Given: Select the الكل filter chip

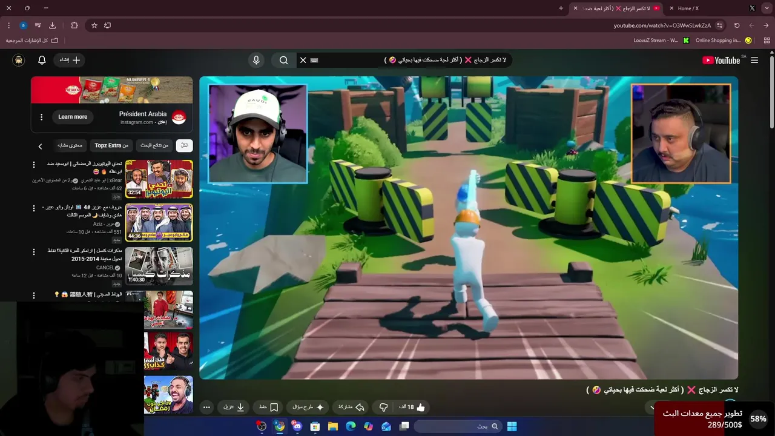Looking at the screenshot, I should [x=184, y=145].
